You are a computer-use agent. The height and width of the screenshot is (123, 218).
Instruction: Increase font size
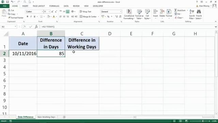[x=52, y=12]
